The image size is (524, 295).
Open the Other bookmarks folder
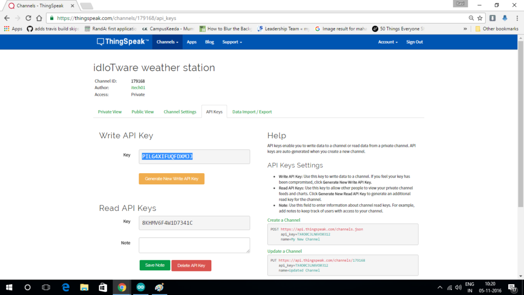496,29
